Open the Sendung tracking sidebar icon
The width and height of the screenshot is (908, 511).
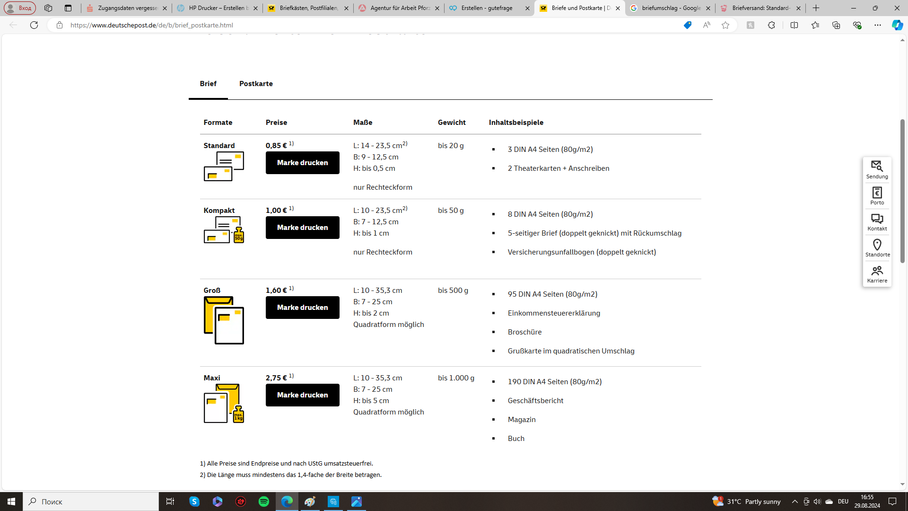877,170
